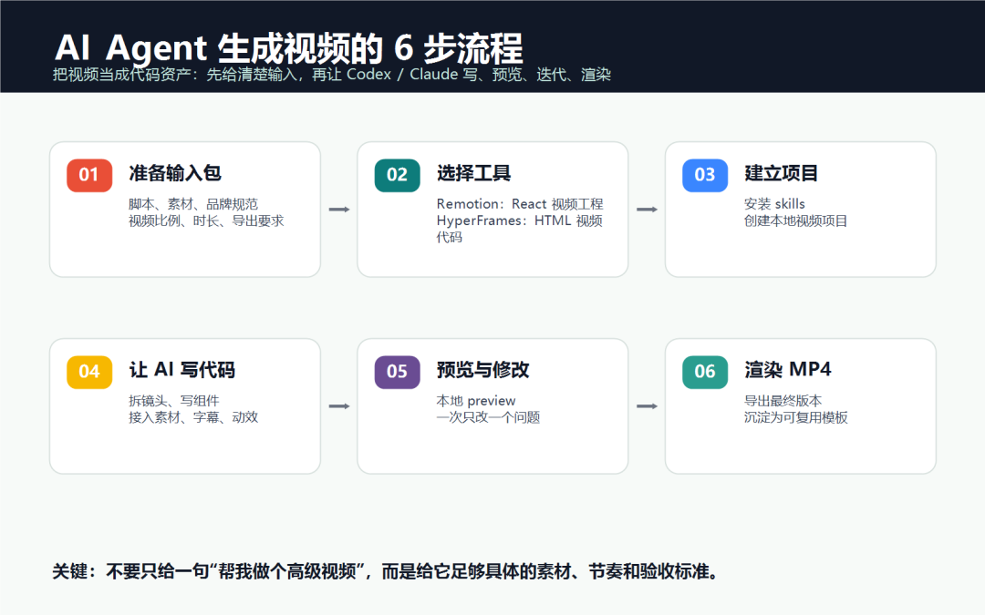Click the line 'HyperFrames：HTML 视频'
985x615 pixels.
click(x=520, y=220)
